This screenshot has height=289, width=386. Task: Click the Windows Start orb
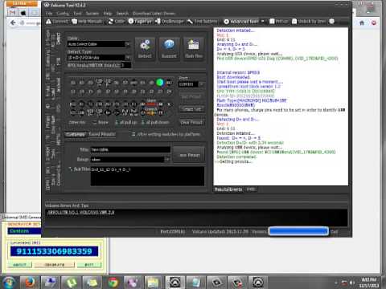pos(9,283)
